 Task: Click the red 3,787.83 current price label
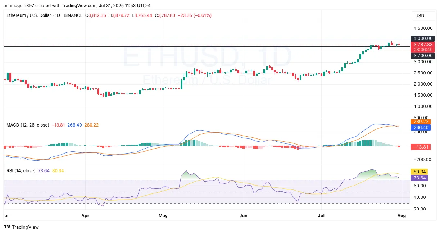pos(422,44)
